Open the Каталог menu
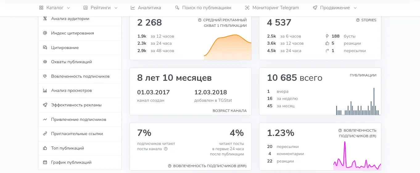The image size is (420, 173). (x=55, y=8)
